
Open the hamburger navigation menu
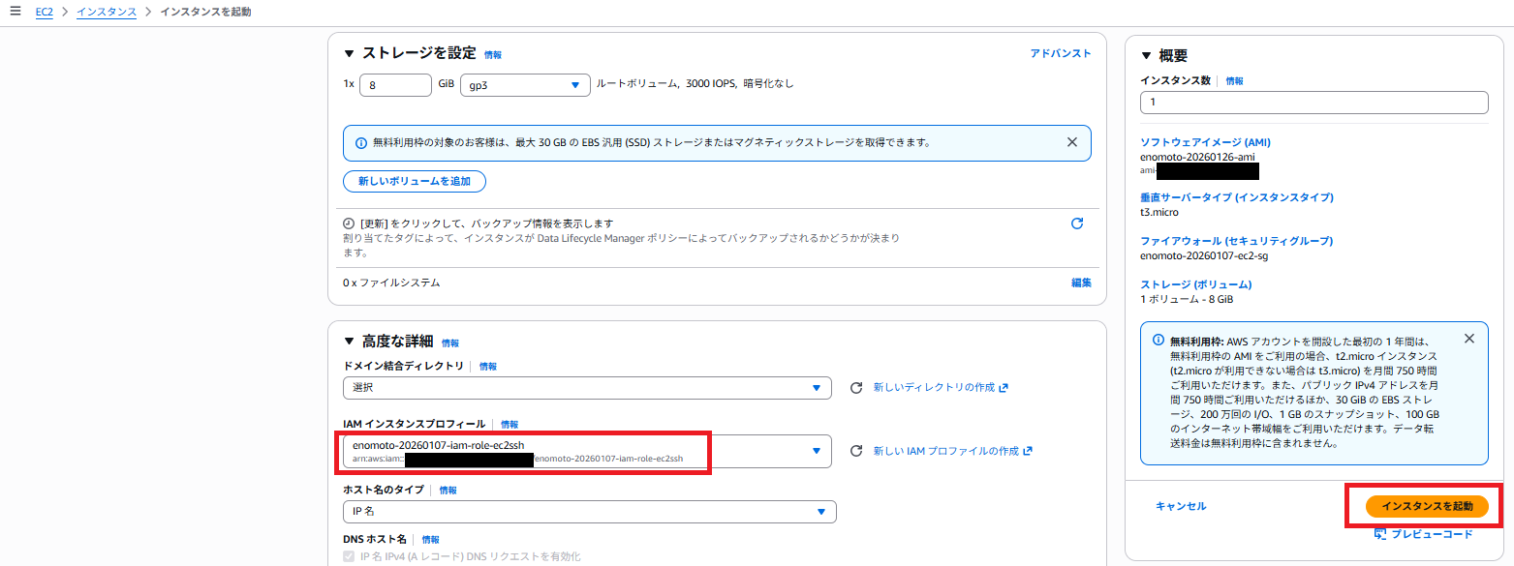point(15,12)
